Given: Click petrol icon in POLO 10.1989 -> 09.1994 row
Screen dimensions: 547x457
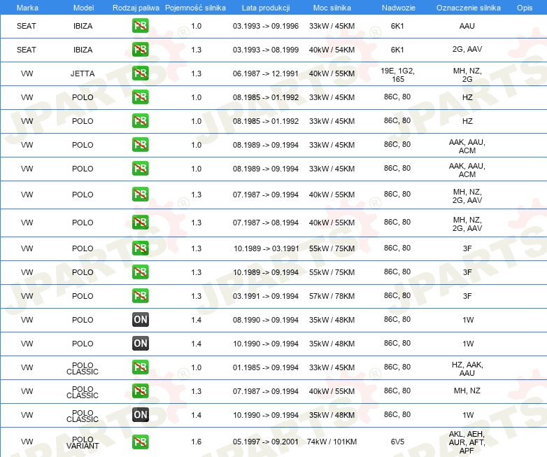Looking at the screenshot, I should click(x=140, y=272).
